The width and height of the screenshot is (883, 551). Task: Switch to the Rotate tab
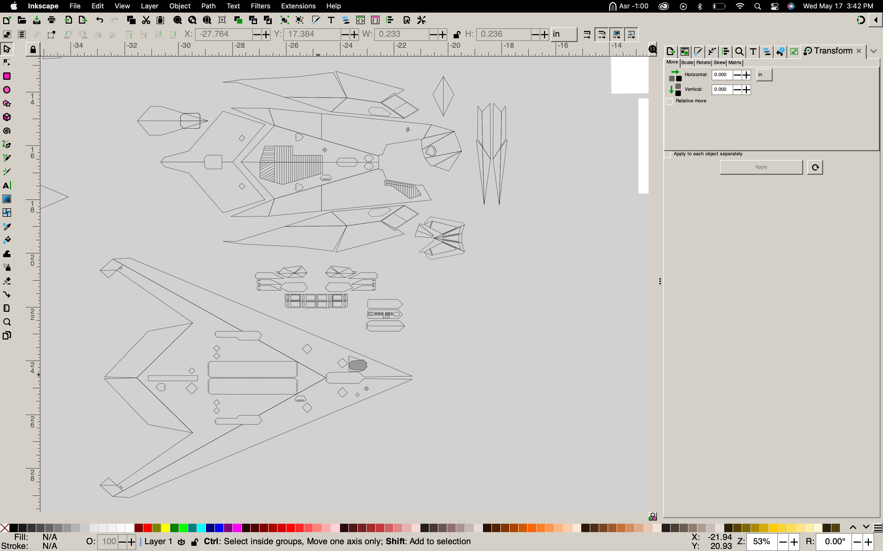pos(703,63)
